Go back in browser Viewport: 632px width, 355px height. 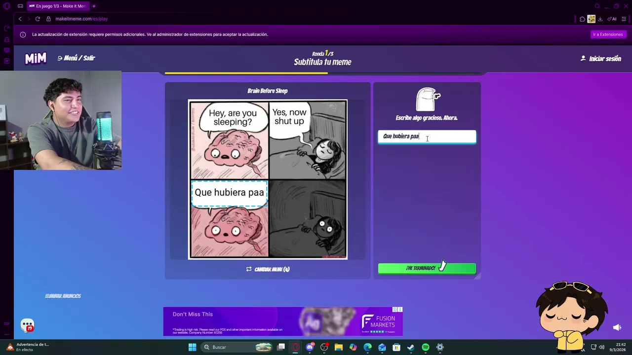(20, 19)
